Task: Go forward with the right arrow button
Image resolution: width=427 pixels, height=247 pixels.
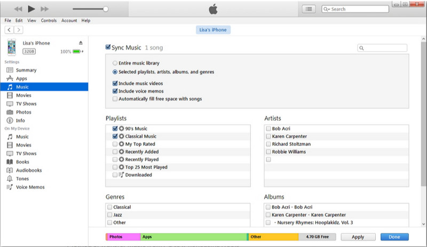Action: click(19, 30)
